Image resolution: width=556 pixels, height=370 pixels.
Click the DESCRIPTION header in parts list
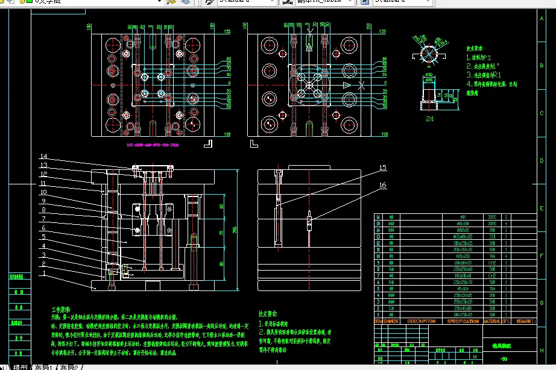click(422, 321)
